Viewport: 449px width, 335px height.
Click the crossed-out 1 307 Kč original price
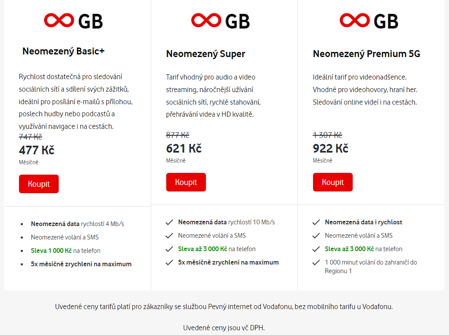(x=328, y=135)
